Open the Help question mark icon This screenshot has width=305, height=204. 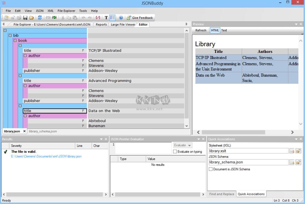[120, 17]
